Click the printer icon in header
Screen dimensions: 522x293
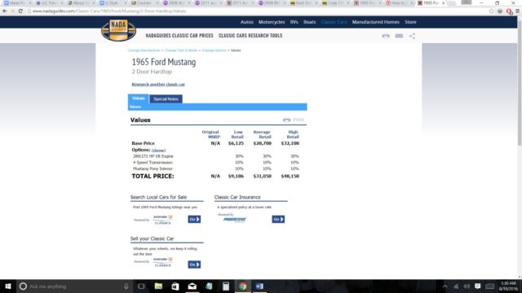tap(386, 36)
